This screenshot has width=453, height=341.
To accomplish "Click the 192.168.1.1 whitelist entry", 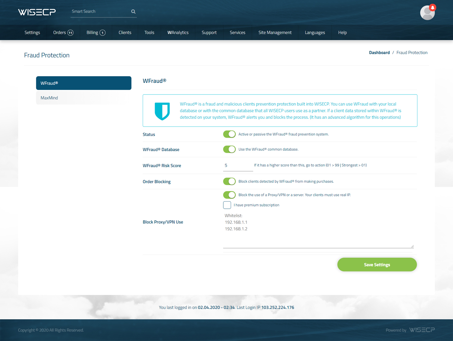I will pos(236,222).
